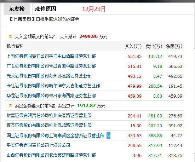Screen dimensions: 195x162
Task: Switch to the 龙虎榜 tab
Action: pos(17,9)
